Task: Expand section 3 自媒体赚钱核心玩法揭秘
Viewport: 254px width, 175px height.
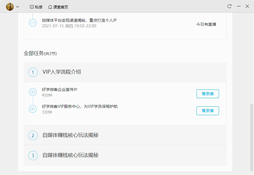Action: click(125, 156)
